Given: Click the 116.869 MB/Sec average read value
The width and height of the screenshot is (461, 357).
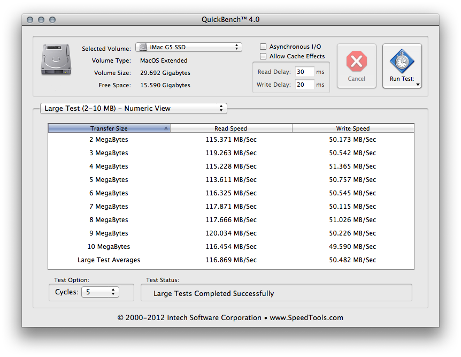Looking at the screenshot, I should pos(231,260).
